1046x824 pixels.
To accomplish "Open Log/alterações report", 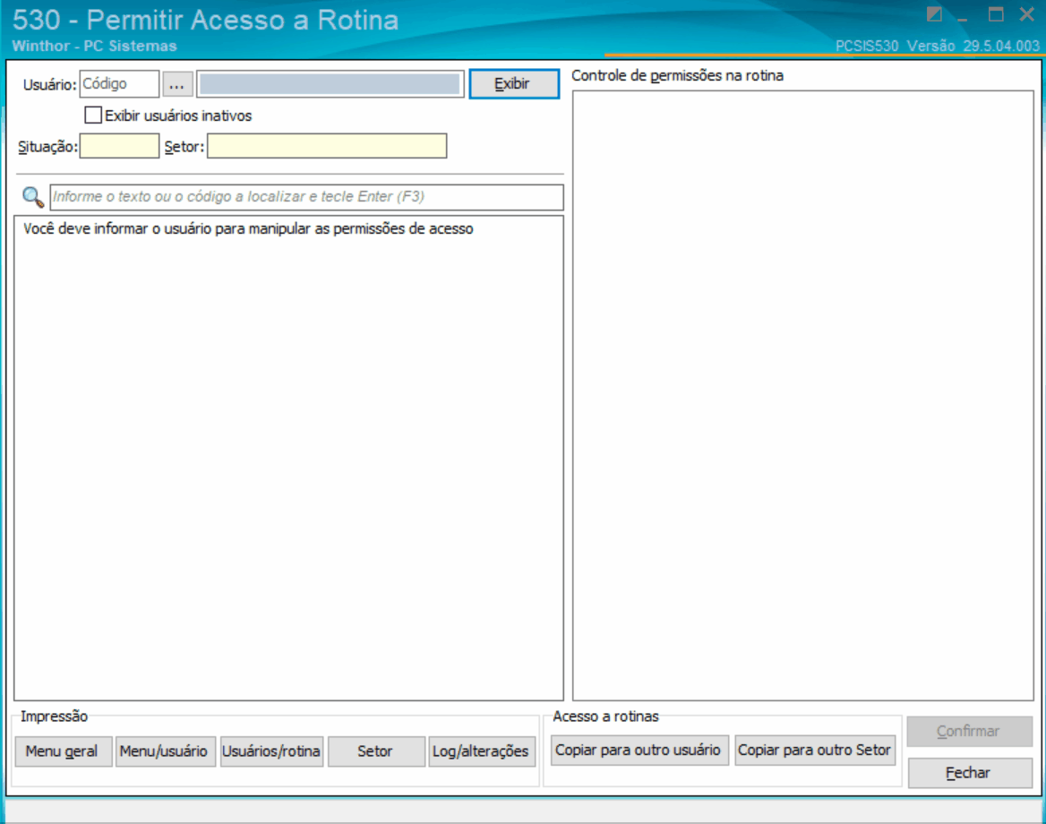I will click(x=482, y=751).
